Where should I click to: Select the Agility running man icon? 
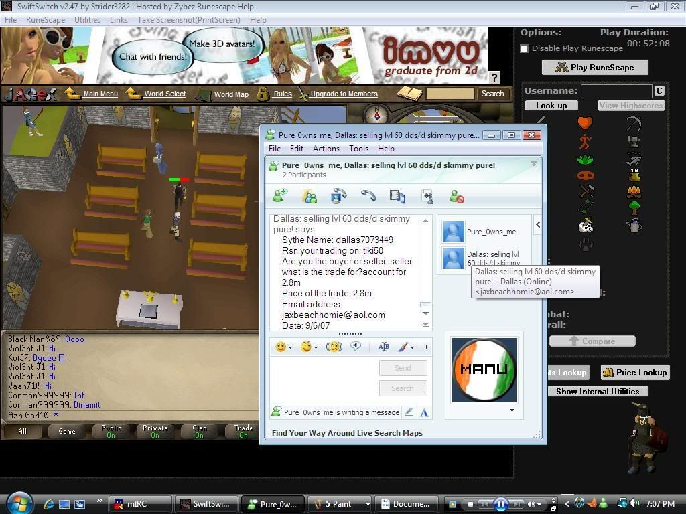pyautogui.click(x=585, y=142)
